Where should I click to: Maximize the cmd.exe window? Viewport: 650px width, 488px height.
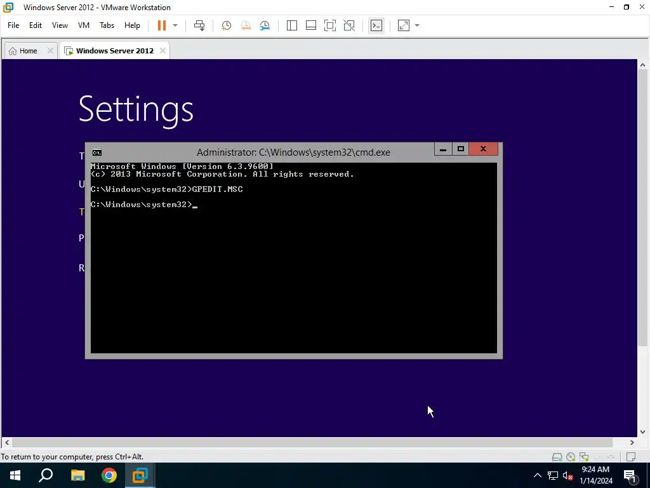coord(461,149)
